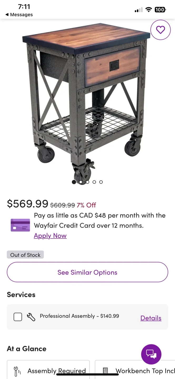This screenshot has height=379, width=175.
Task: Open chat with the purple chat bubble icon
Action: [x=151, y=354]
